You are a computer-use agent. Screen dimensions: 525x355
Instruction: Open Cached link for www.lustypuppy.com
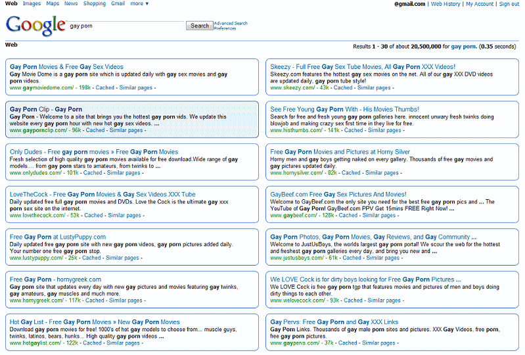pyautogui.click(x=91, y=258)
